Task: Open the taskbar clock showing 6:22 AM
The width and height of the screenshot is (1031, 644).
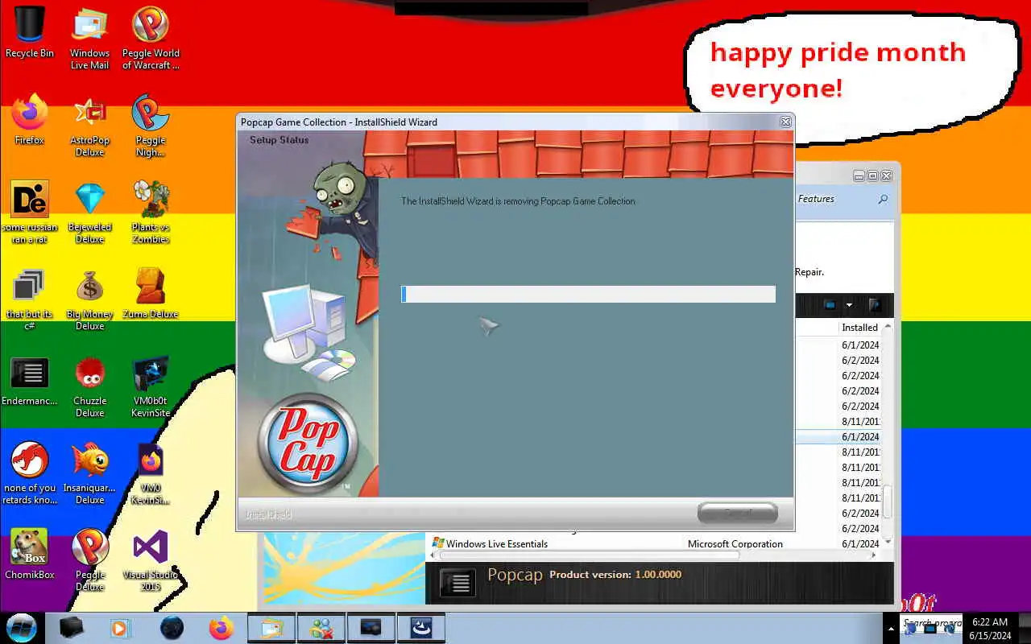Action: pos(990,629)
